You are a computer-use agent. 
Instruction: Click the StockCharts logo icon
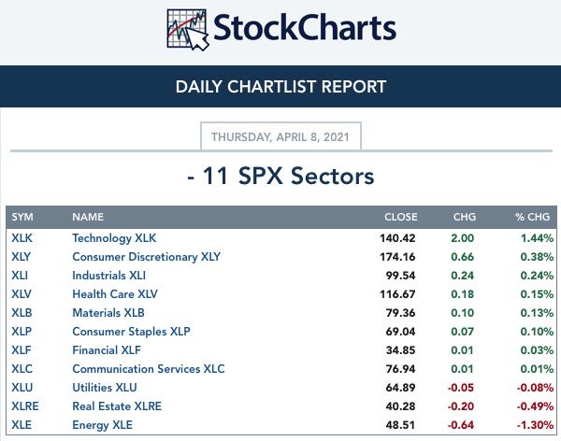[188, 30]
